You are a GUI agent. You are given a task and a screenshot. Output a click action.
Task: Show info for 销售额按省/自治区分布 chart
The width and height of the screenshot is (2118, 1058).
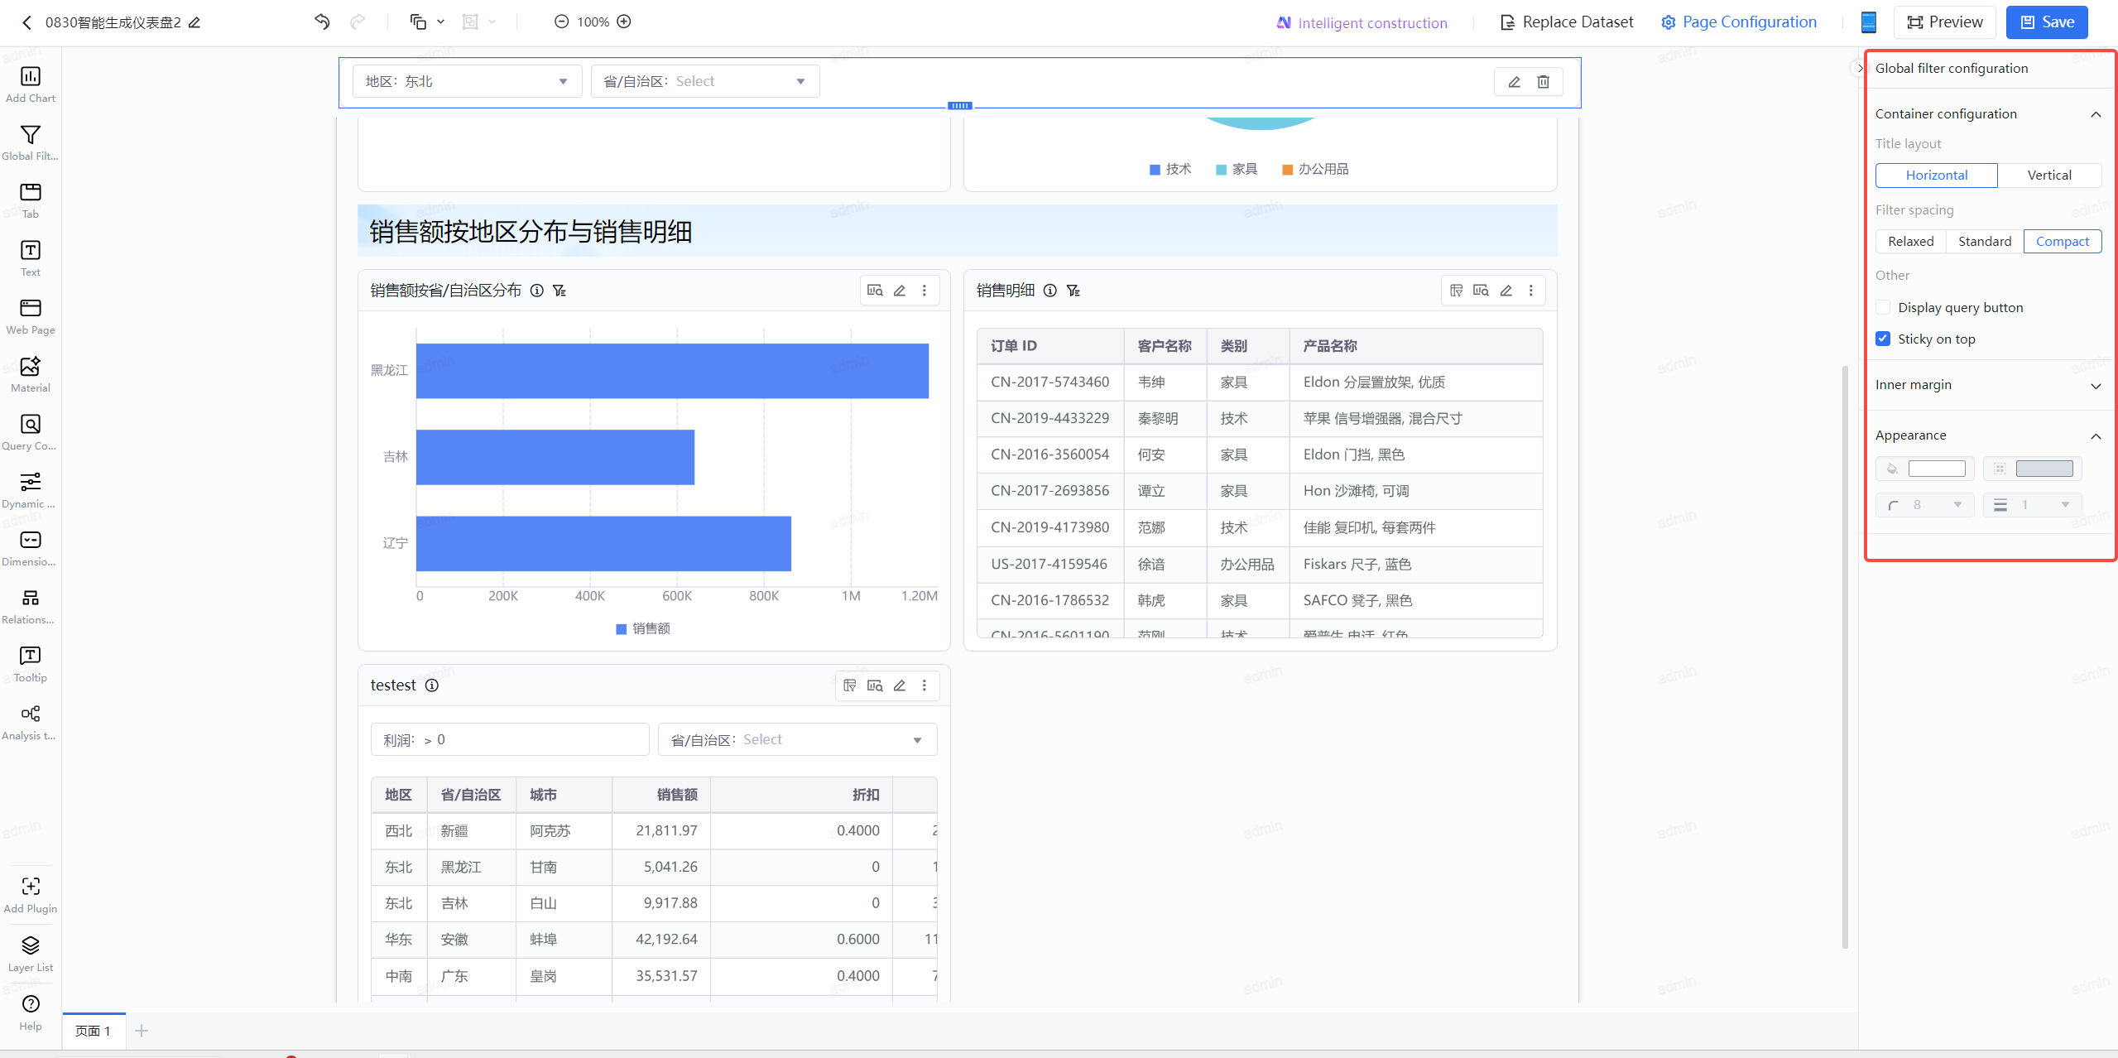[537, 291]
